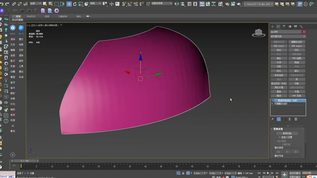317x178 pixels.
Task: Toggle the Percent Snap icon
Action: [x=136, y=4]
